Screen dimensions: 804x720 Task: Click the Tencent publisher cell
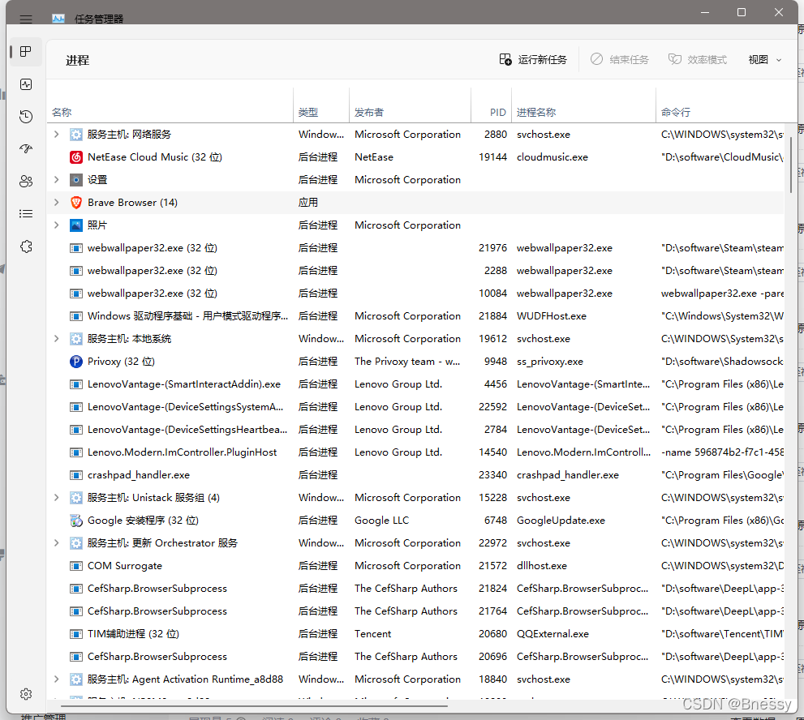(x=372, y=634)
